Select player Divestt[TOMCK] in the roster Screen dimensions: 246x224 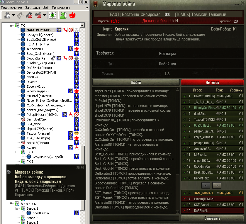(x=213, y=96)
